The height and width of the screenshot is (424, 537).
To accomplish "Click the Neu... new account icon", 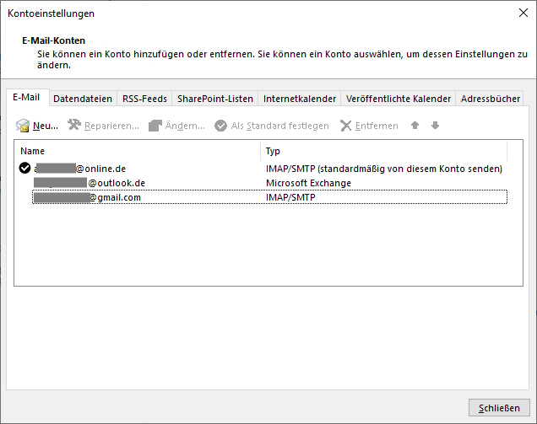I will coord(23,126).
